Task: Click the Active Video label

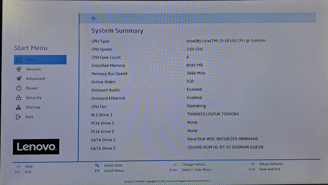Action: pos(103,82)
